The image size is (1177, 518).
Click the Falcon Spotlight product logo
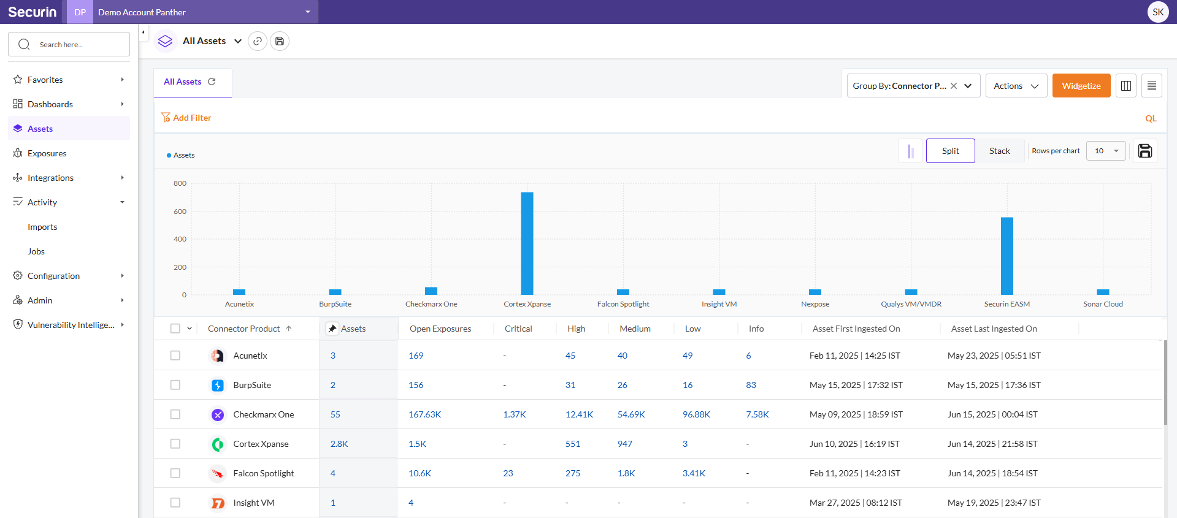(x=218, y=473)
